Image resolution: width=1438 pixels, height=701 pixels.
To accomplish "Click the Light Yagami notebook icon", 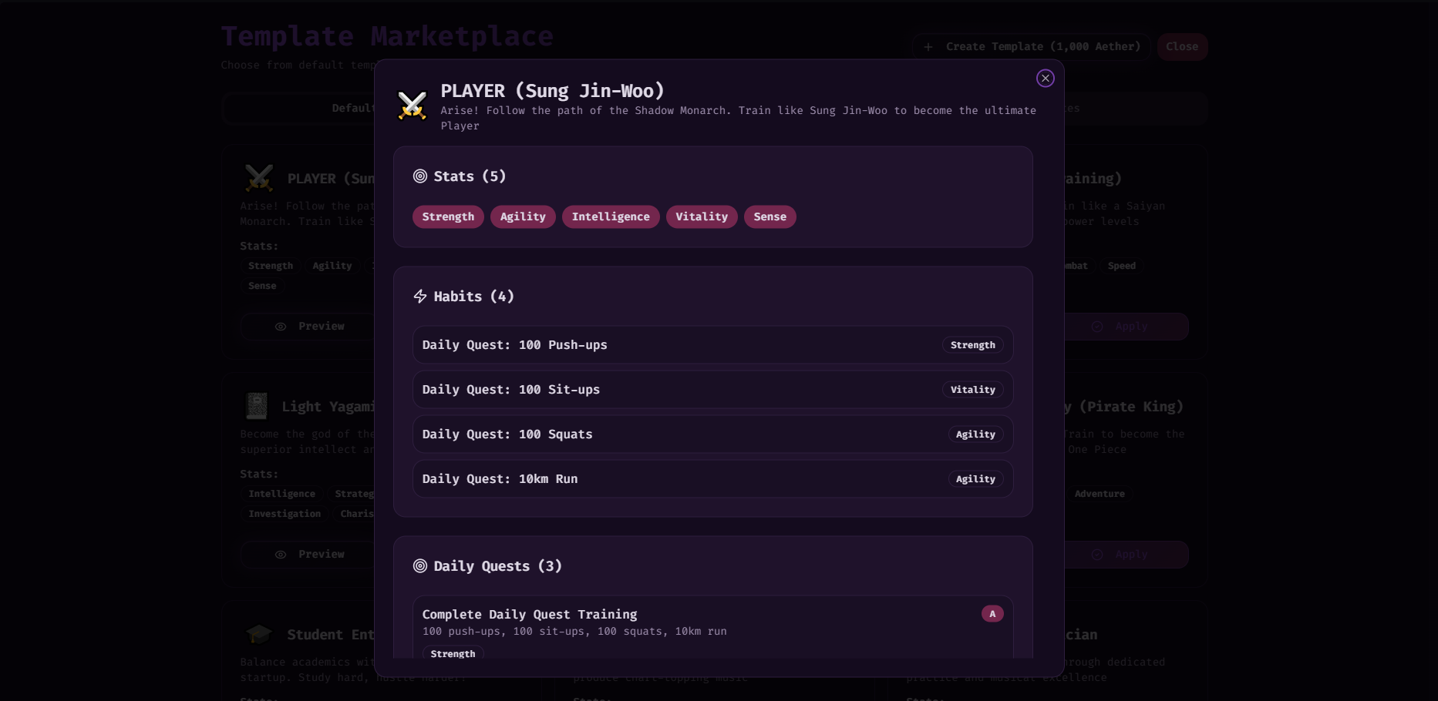I will (x=257, y=406).
